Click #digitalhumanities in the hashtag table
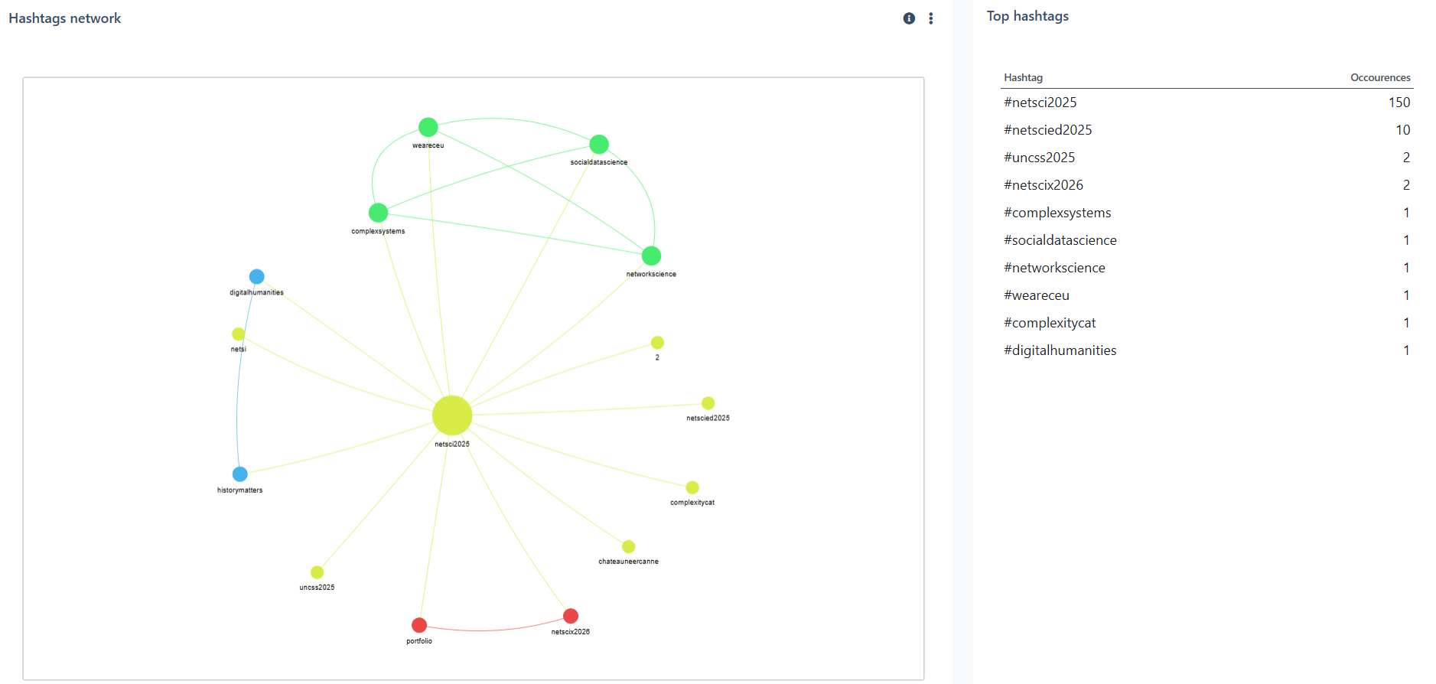The height and width of the screenshot is (684, 1436). (x=1060, y=350)
